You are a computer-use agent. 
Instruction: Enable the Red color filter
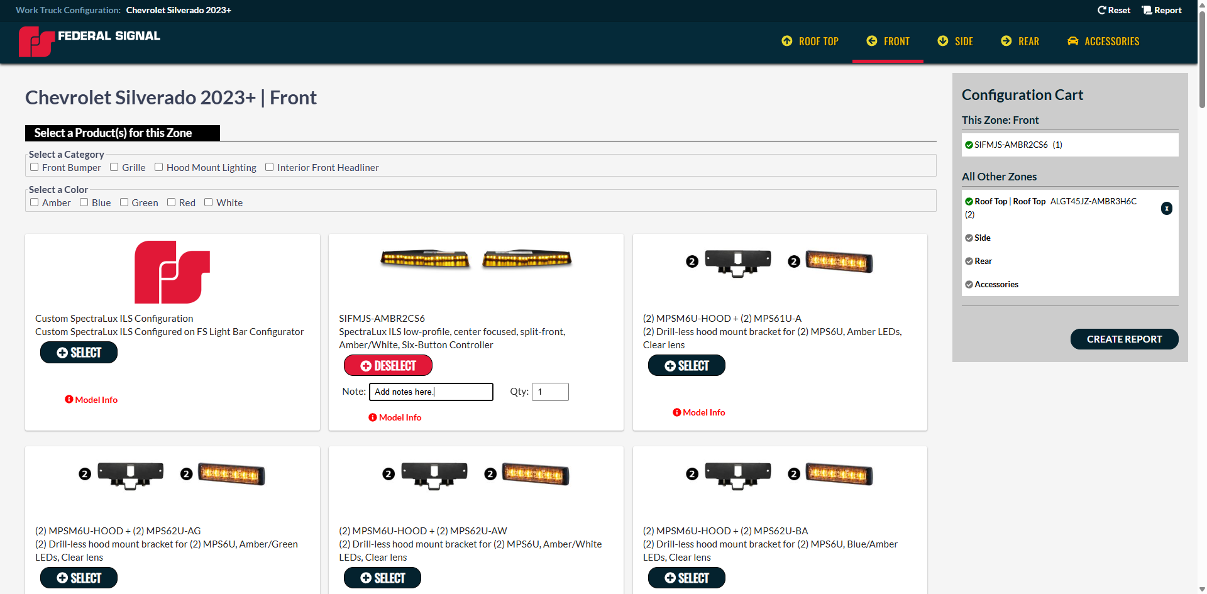pos(172,202)
